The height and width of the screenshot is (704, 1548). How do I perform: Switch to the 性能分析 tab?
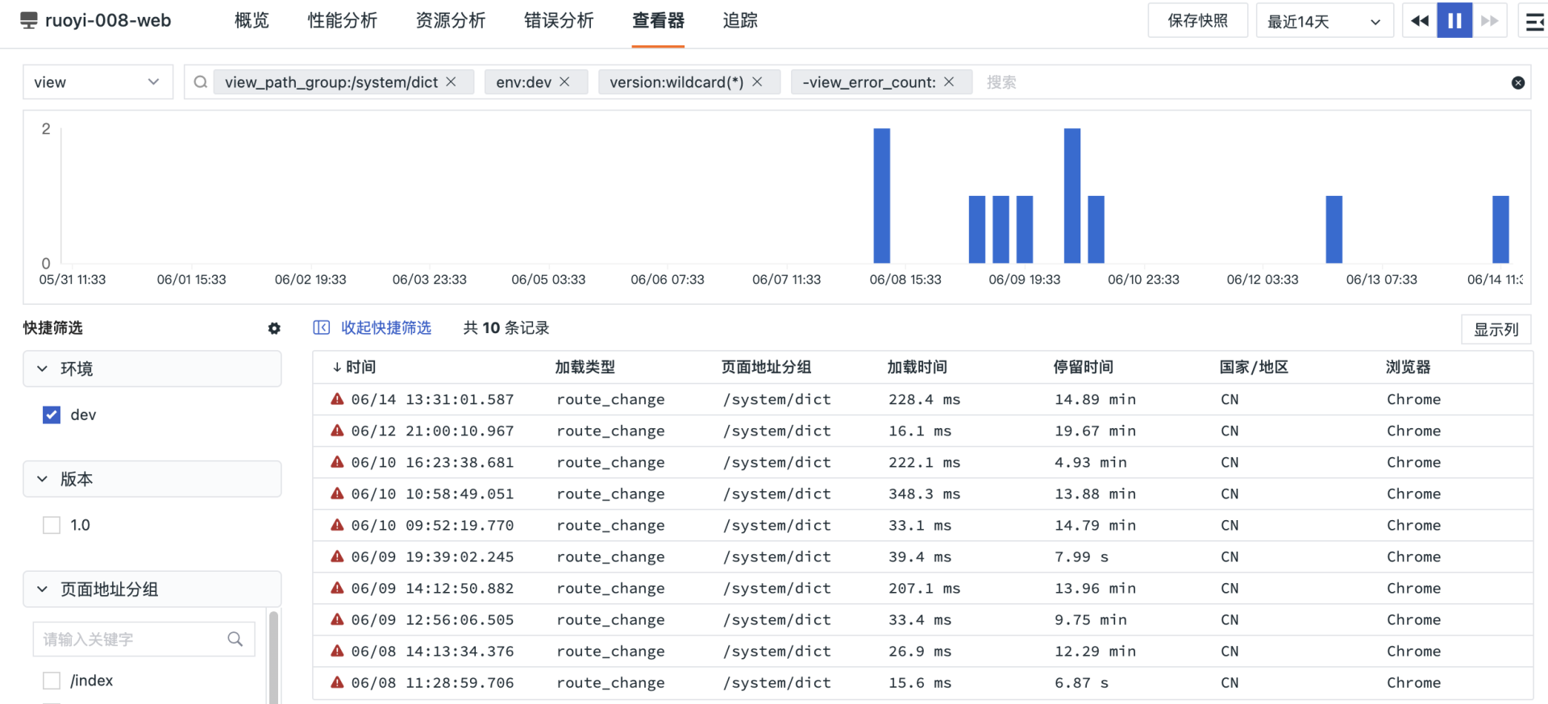[x=342, y=21]
